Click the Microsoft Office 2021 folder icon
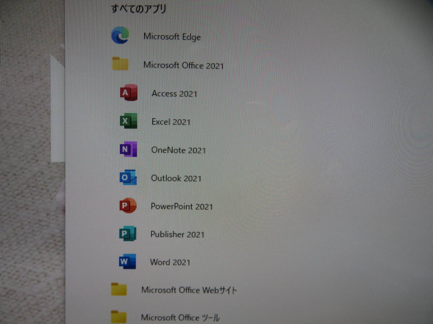This screenshot has height=324, width=433. pos(120,64)
